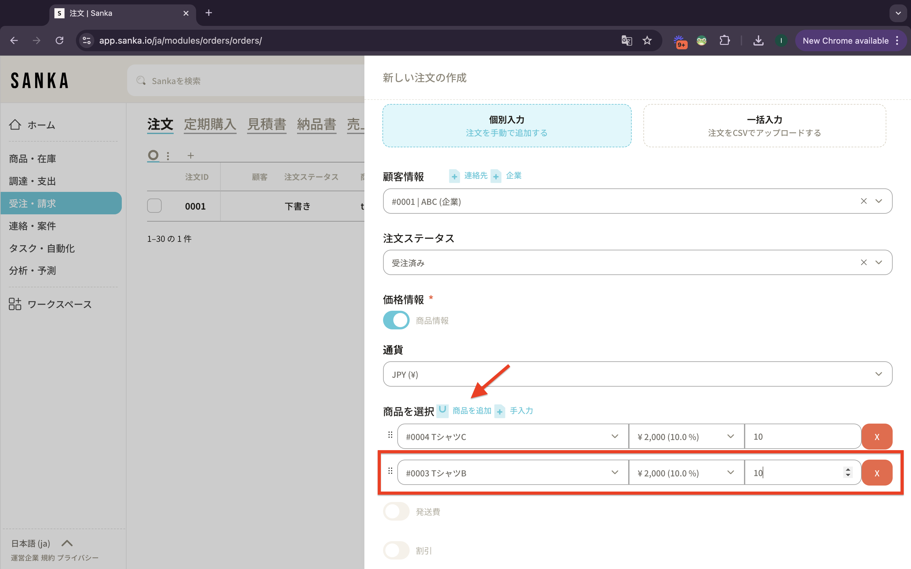Grab the drag handle of the TシャツC row
Viewport: 911px width, 569px height.
click(390, 435)
